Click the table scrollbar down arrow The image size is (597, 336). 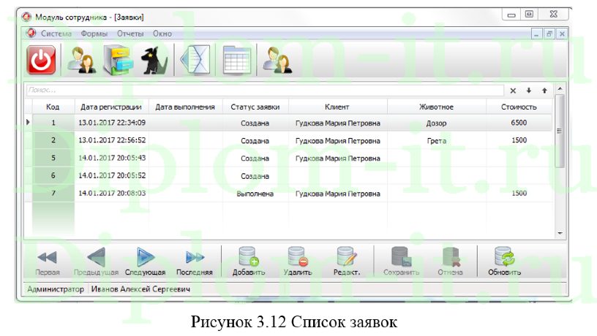[560, 233]
